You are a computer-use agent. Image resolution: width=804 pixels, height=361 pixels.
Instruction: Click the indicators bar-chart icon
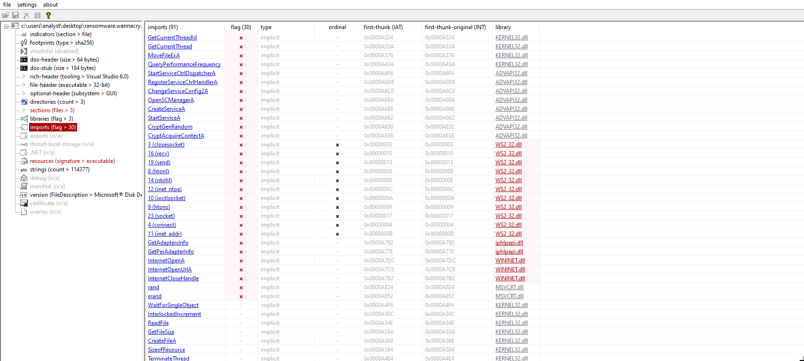pos(24,34)
